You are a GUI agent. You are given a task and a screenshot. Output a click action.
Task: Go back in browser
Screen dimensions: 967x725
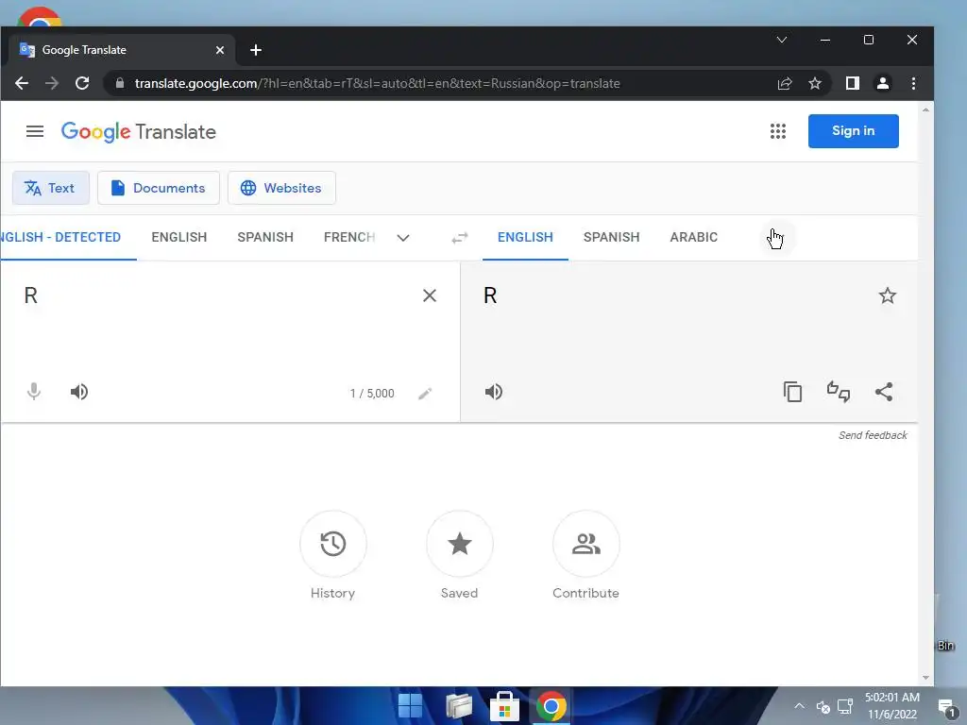coord(22,83)
